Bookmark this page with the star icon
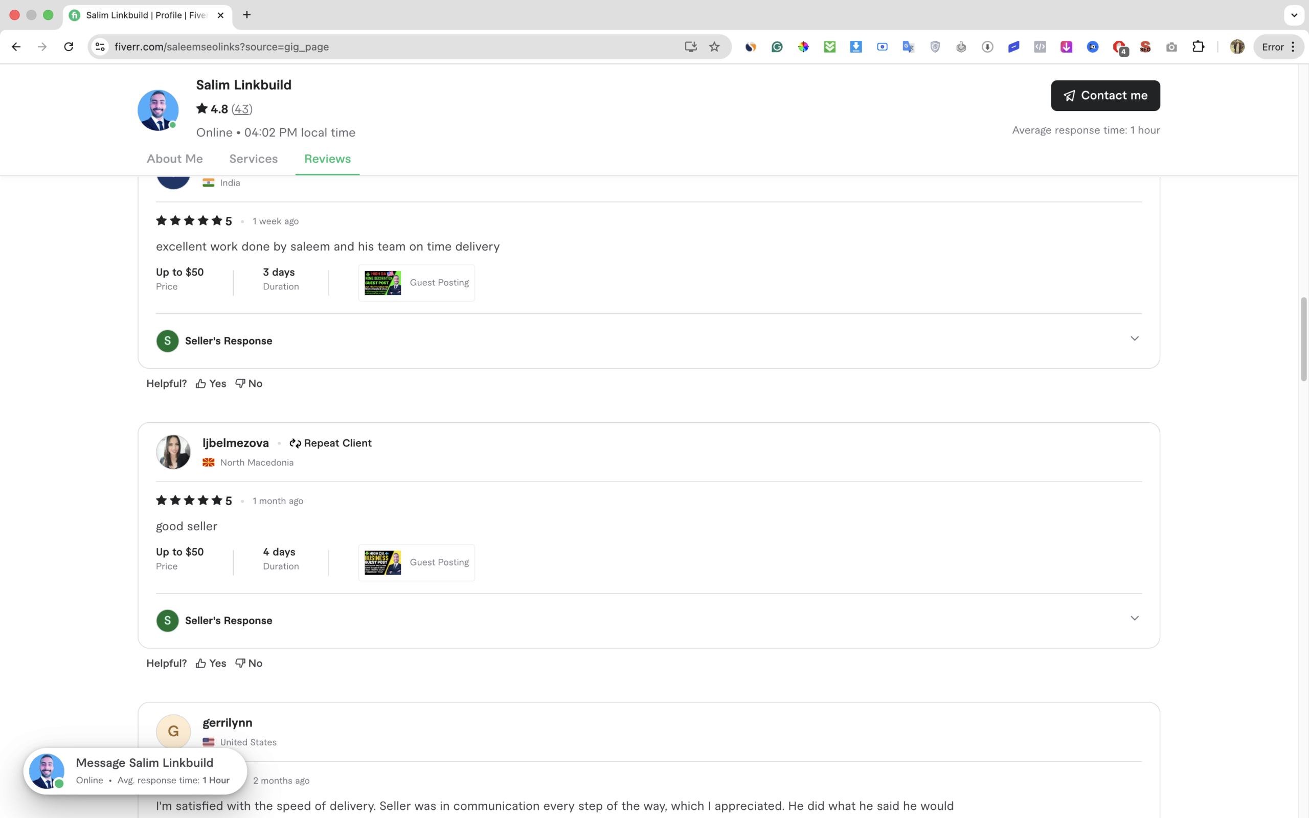The image size is (1309, 818). tap(714, 47)
